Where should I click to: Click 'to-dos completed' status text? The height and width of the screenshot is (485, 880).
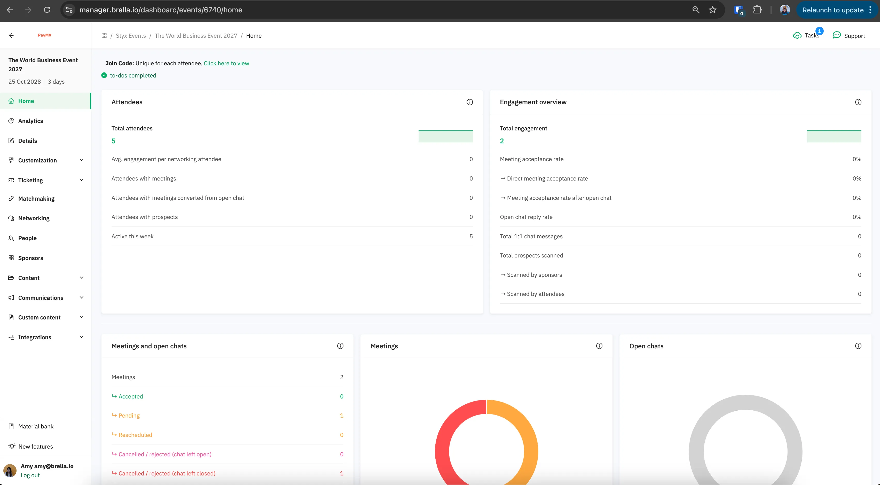[x=133, y=75]
